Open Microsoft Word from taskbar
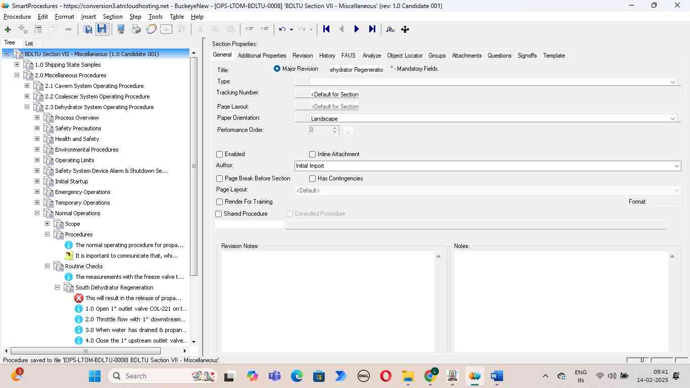This screenshot has width=690, height=388. click(x=497, y=376)
